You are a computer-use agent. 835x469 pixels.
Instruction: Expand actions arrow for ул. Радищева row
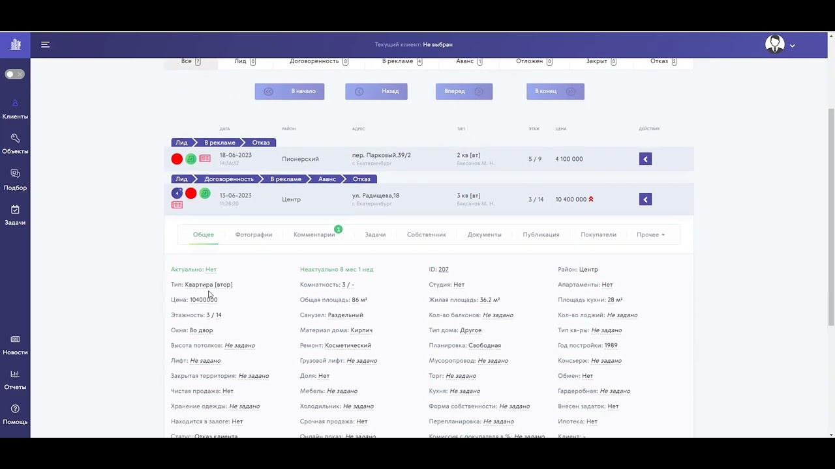tap(645, 199)
